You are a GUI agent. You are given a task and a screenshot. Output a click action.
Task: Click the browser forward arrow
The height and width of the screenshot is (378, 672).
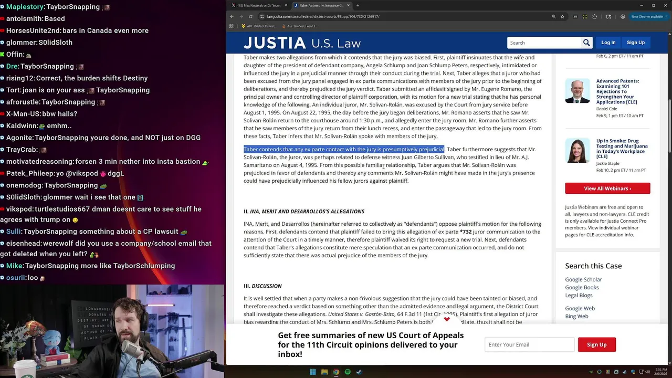[x=240, y=16]
